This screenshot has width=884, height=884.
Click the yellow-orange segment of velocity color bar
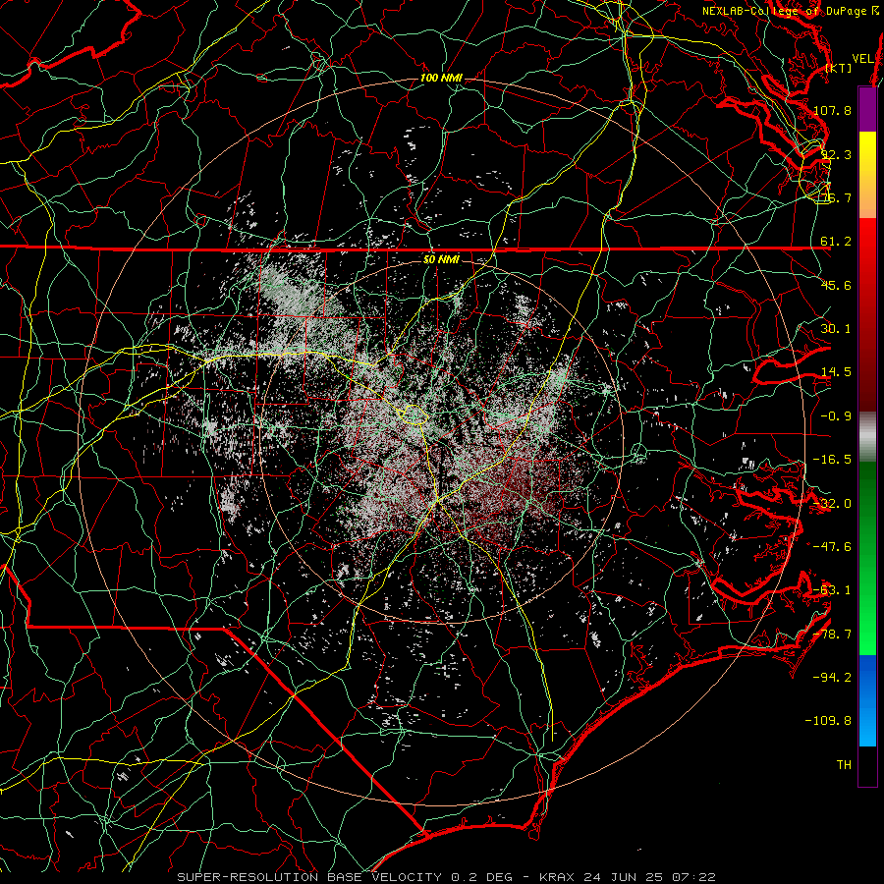pos(867,175)
